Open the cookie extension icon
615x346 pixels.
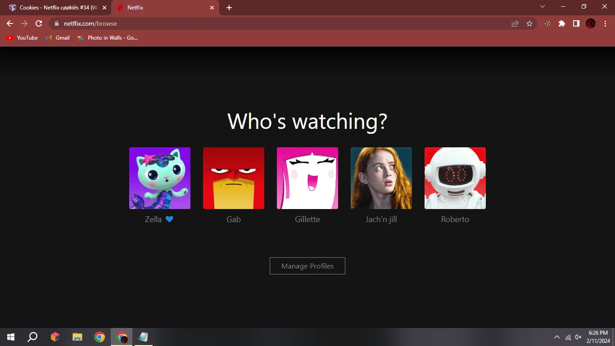coord(547,23)
